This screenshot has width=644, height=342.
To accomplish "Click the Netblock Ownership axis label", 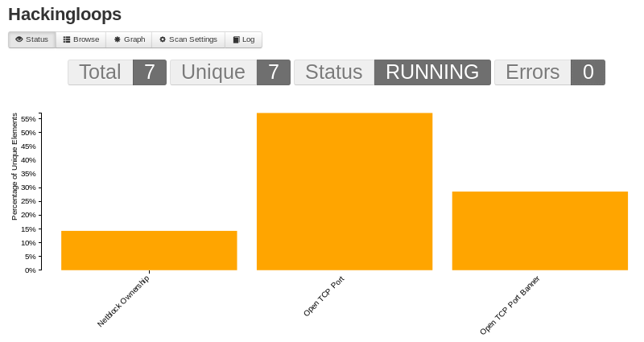I will coord(123,300).
